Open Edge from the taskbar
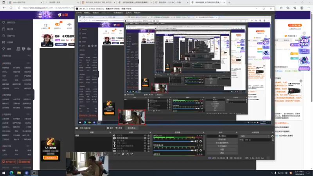Image resolution: width=313 pixels, height=176 pixels. 11,173
